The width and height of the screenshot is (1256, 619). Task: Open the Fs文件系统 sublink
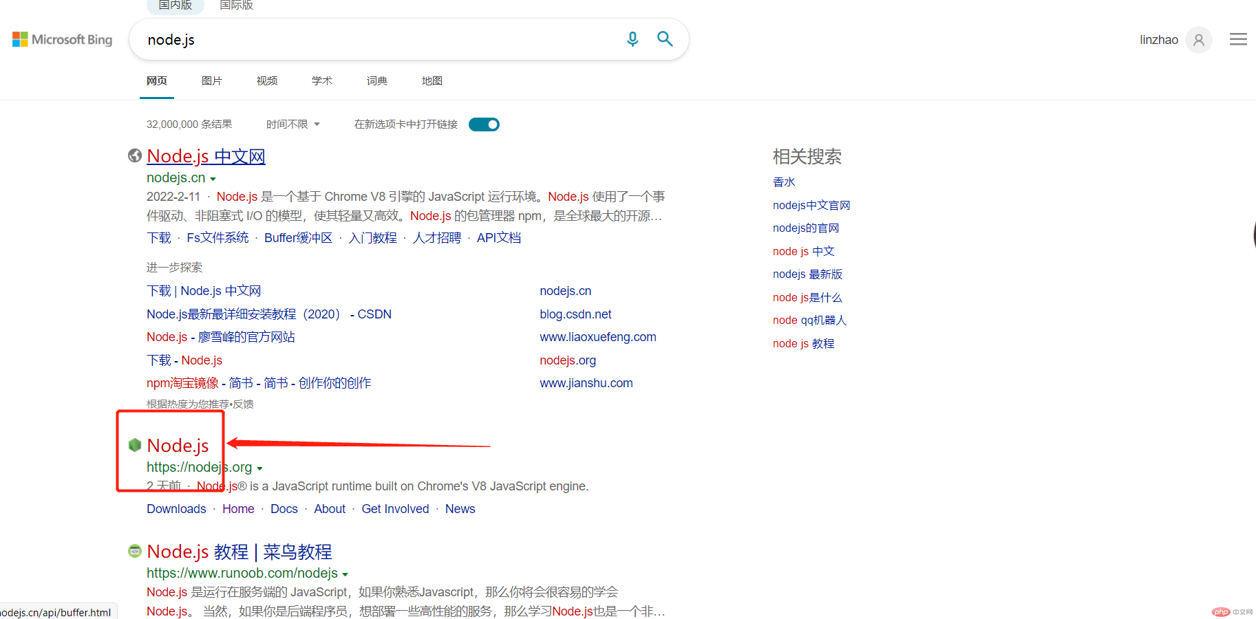(217, 238)
